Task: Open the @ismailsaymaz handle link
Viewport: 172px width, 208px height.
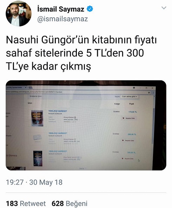Action: click(62, 19)
